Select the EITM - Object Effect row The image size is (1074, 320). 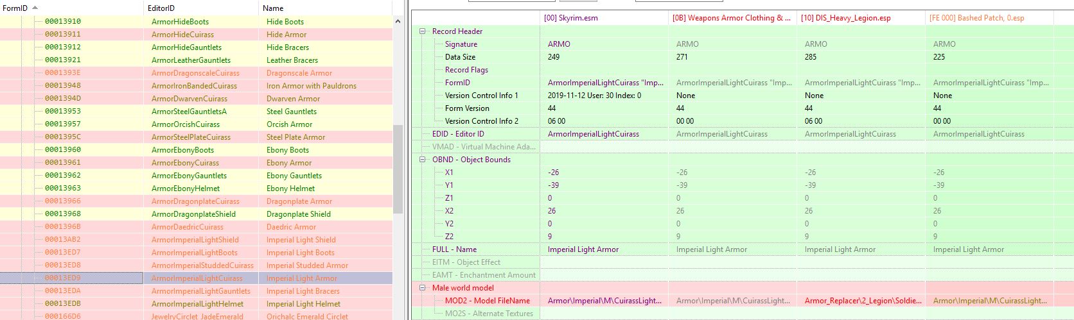[466, 262]
